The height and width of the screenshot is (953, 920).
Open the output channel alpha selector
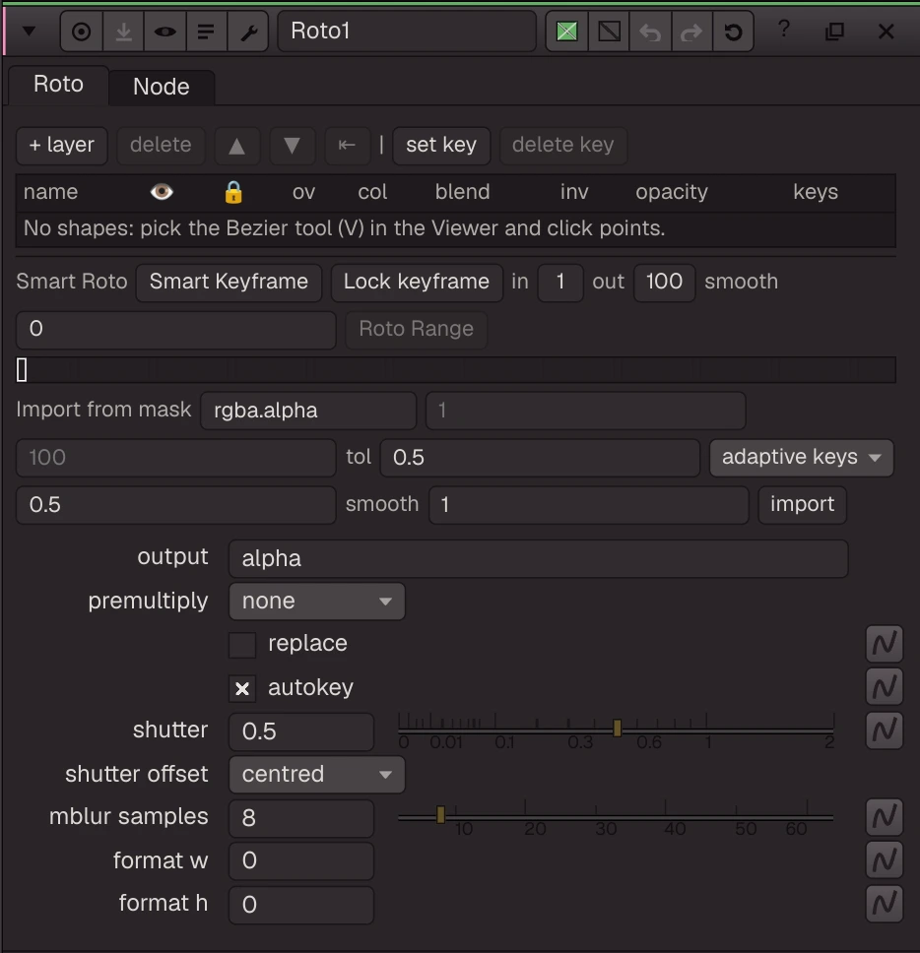(x=538, y=559)
